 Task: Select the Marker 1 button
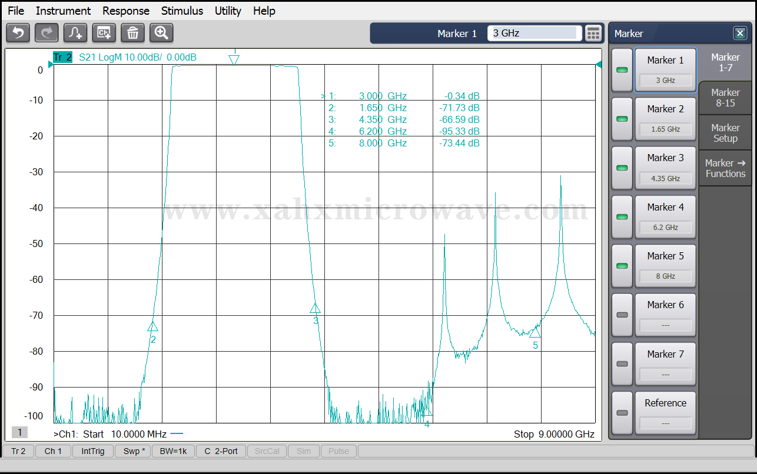pyautogui.click(x=665, y=70)
